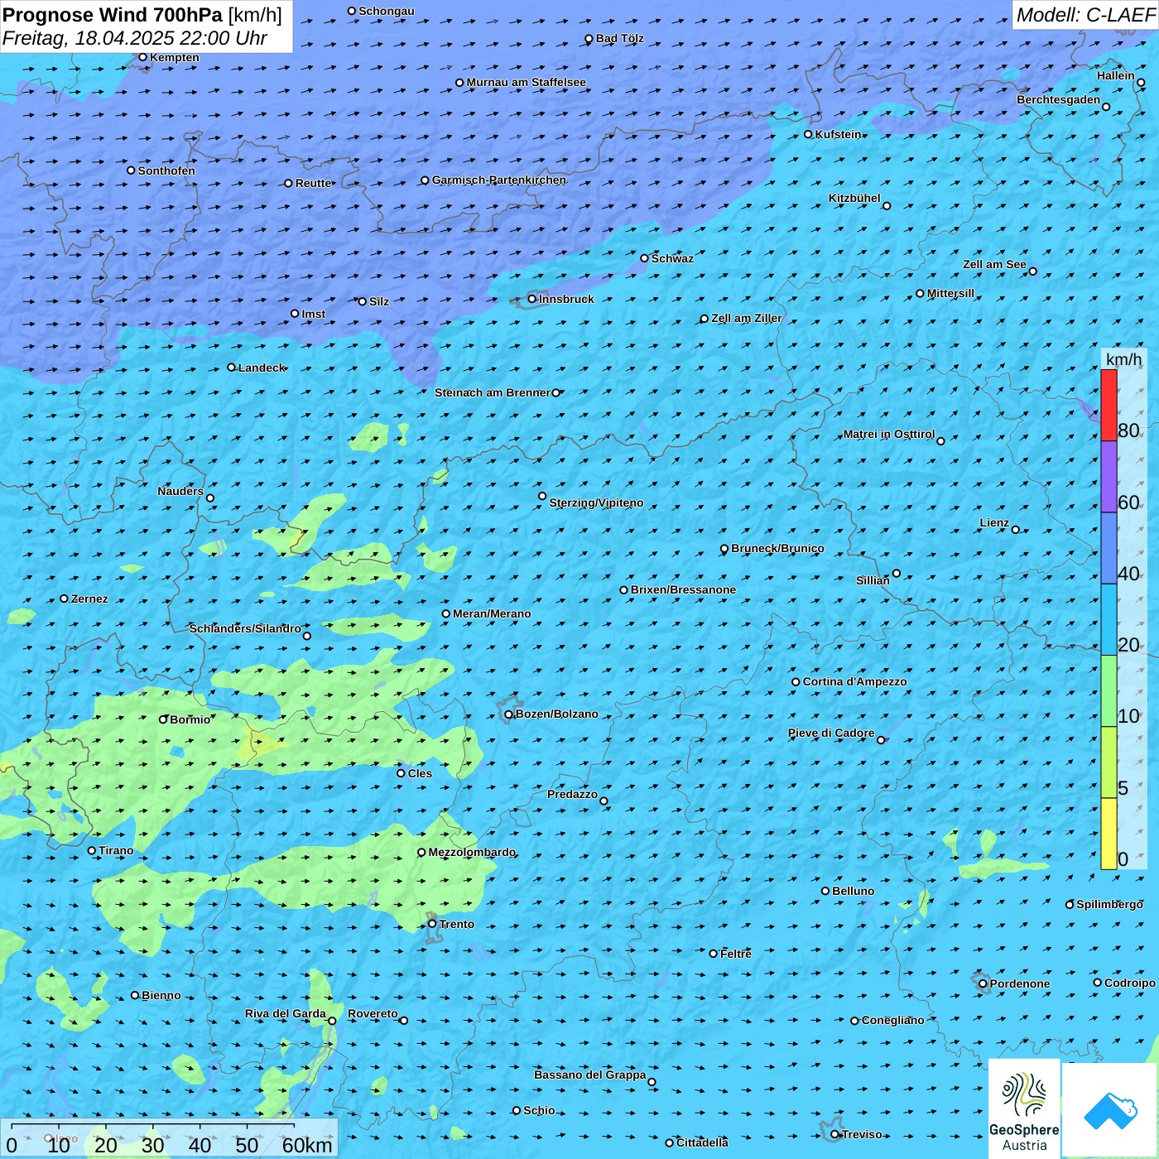Click the 'km/h' legend heading
This screenshot has height=1159, width=1159.
tap(1124, 359)
